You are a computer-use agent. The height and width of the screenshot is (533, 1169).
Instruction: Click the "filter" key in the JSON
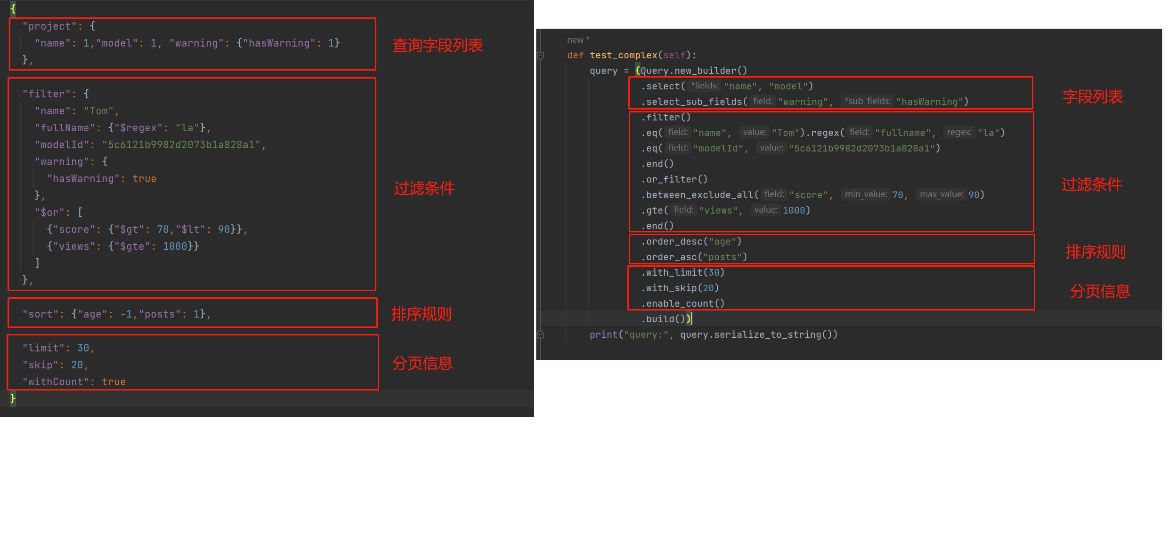point(47,94)
